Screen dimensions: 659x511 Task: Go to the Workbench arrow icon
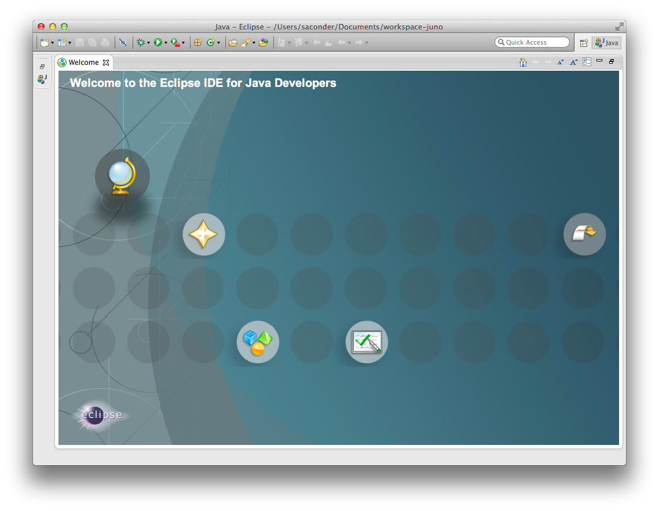click(585, 234)
